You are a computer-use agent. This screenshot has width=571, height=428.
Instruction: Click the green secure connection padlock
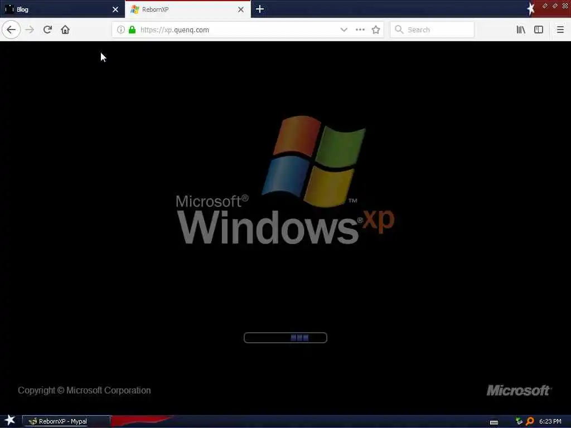132,30
